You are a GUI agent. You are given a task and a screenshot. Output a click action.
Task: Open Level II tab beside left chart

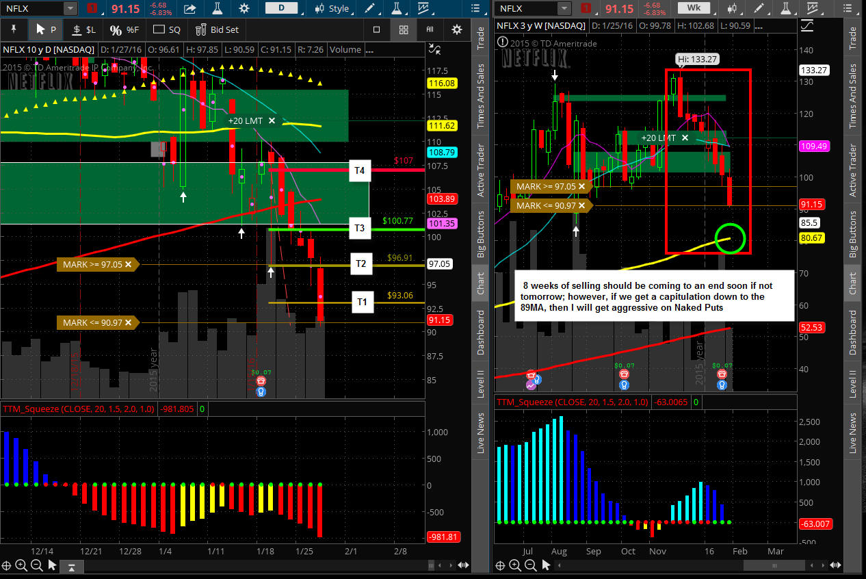click(x=480, y=384)
